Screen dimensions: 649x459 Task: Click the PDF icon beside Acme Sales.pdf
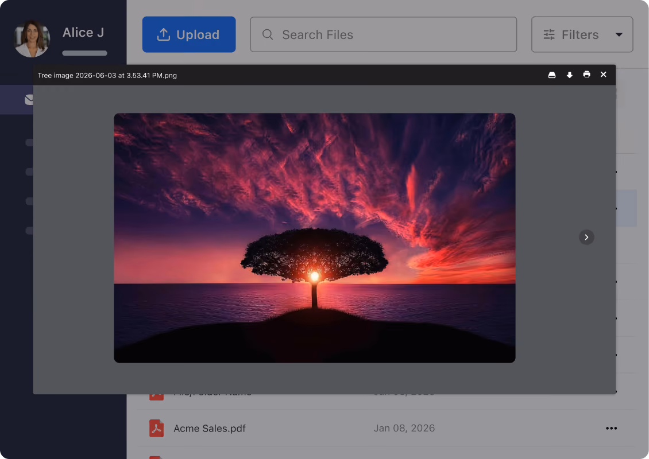(x=156, y=429)
